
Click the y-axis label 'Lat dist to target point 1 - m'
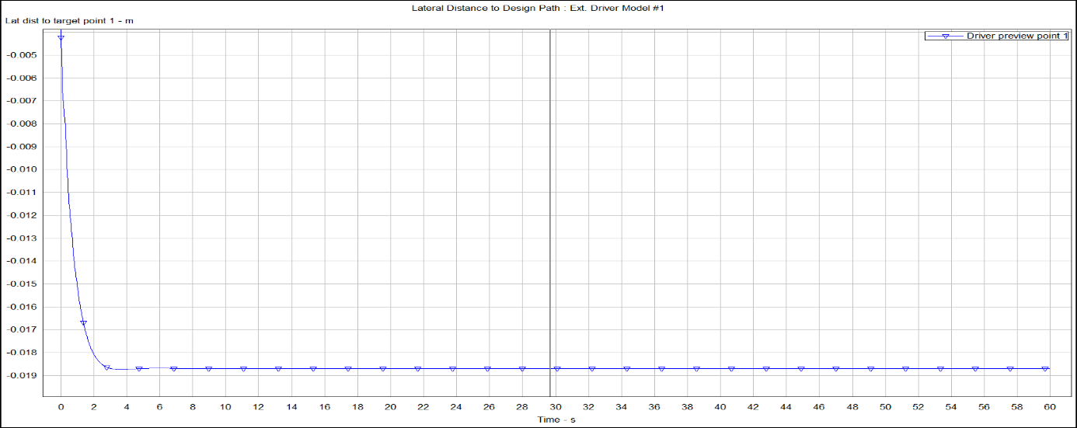point(69,20)
